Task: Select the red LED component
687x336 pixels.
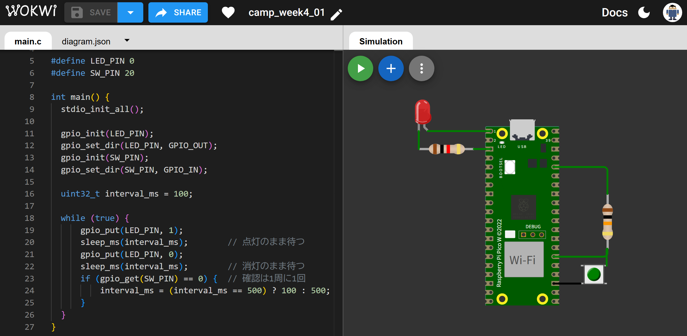Action: (x=423, y=112)
